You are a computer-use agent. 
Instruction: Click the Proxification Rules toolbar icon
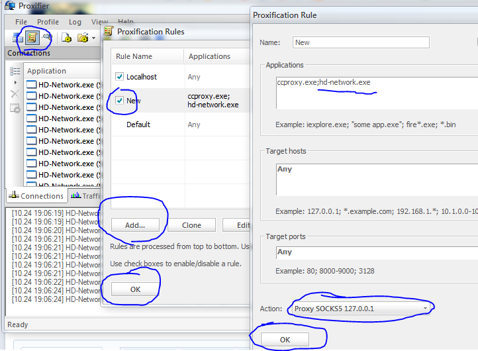click(x=32, y=38)
